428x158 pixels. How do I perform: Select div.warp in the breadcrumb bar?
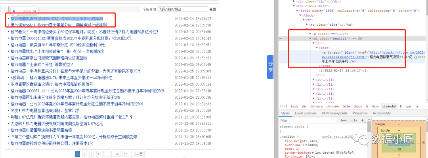(x=316, y=106)
